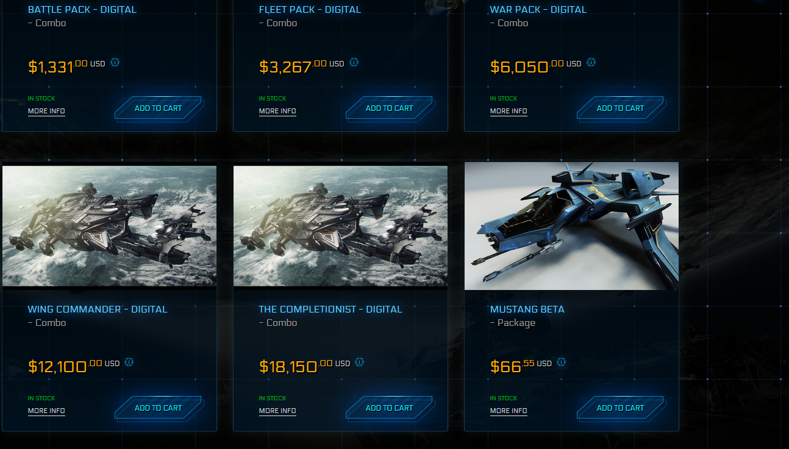Open the Mustang Beta ship thumbnail

point(571,226)
